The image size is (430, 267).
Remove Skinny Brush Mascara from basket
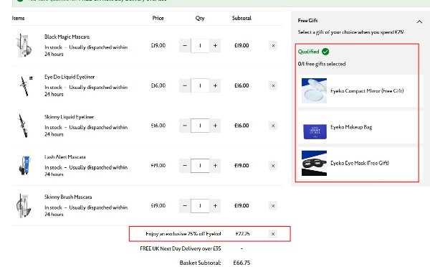click(x=273, y=206)
